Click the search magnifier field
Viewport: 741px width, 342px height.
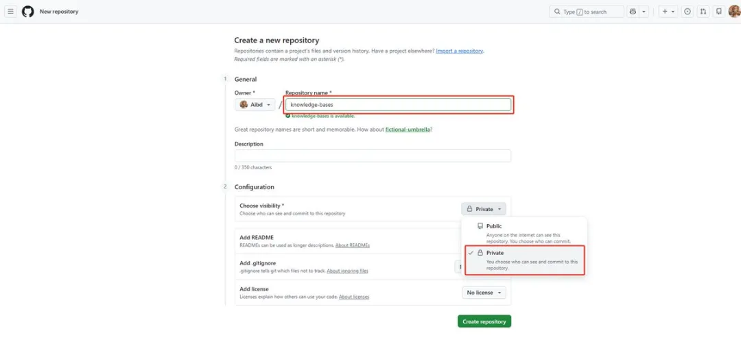coord(587,12)
